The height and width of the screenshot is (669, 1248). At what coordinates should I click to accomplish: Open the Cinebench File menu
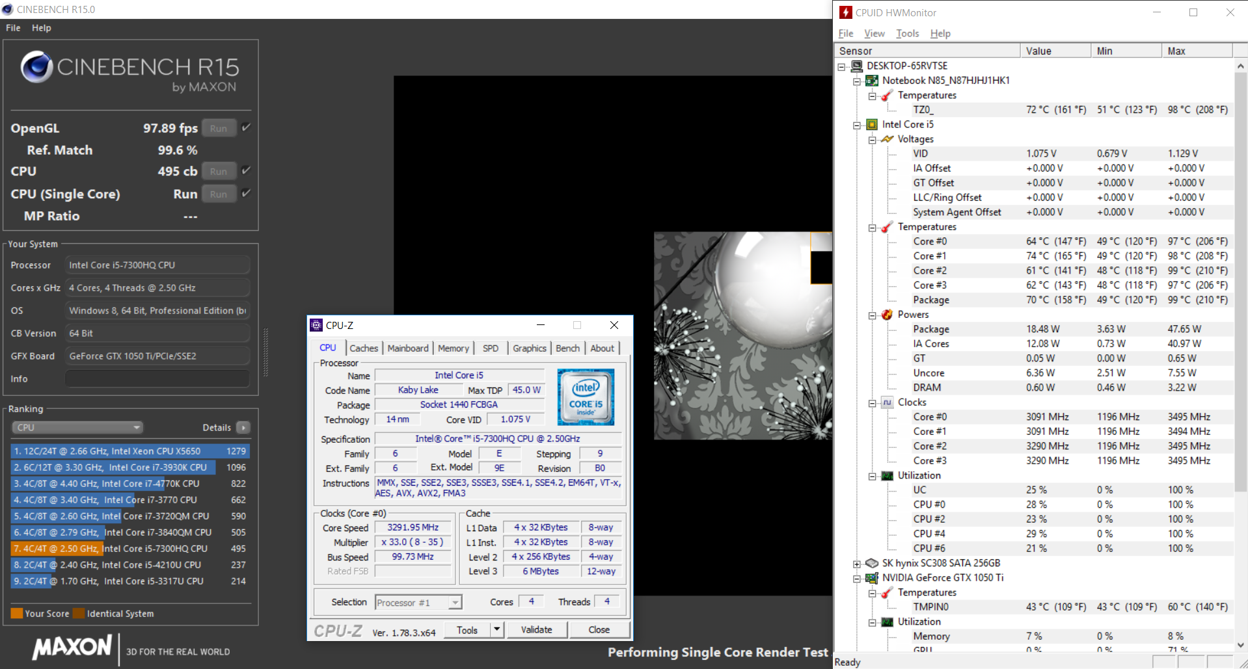point(13,28)
